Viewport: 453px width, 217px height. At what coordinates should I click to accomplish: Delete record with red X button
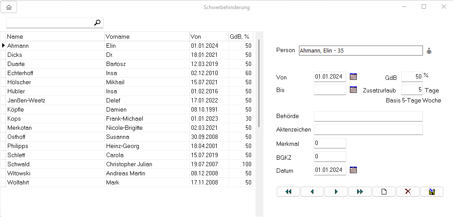(x=408, y=192)
